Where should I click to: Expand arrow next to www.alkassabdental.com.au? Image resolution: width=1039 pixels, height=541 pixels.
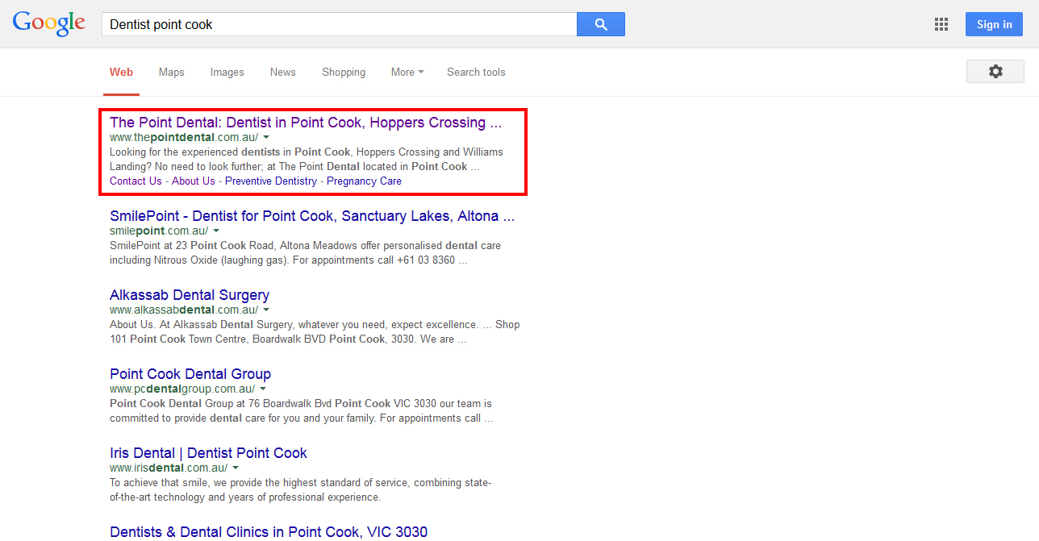coord(266,310)
